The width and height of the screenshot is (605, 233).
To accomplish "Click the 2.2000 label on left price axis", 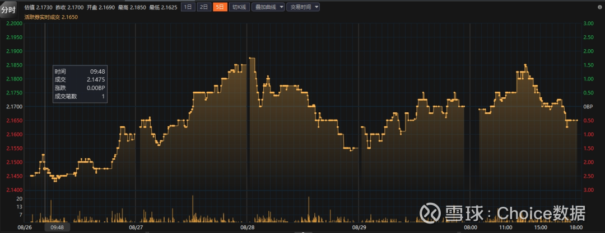I will [x=13, y=23].
